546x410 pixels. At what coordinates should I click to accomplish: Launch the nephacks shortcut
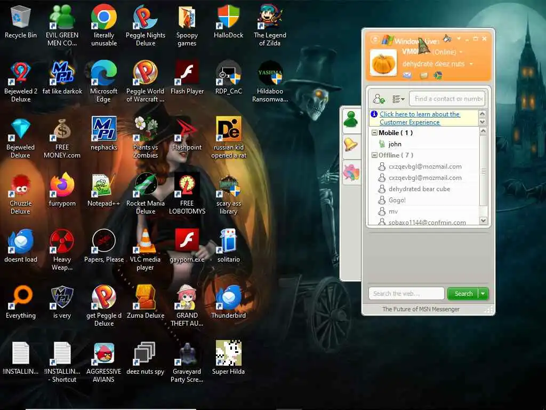[x=104, y=134]
